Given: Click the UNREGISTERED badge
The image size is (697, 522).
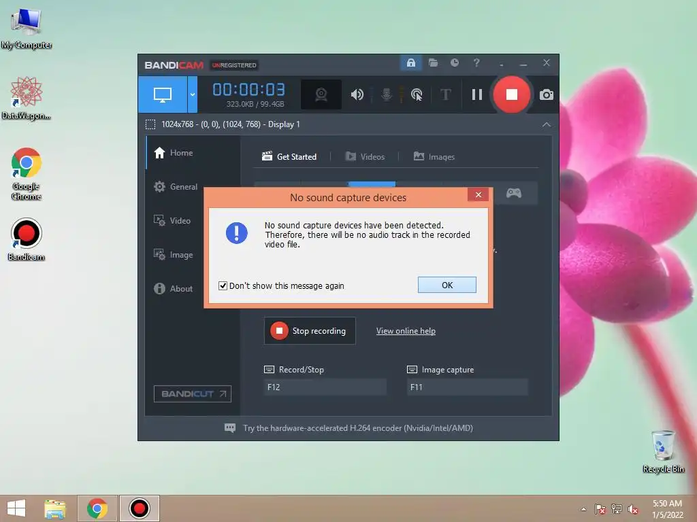Looking at the screenshot, I should click(x=234, y=65).
